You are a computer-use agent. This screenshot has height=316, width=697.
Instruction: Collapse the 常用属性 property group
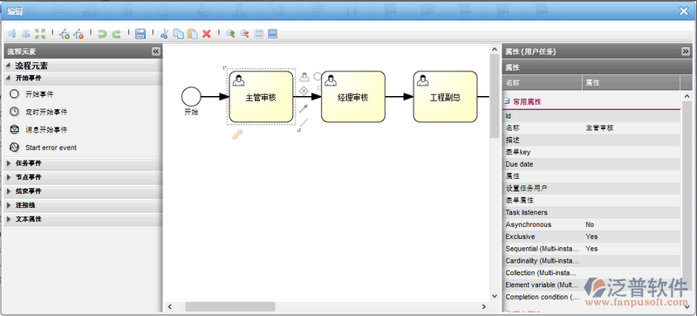pos(507,101)
